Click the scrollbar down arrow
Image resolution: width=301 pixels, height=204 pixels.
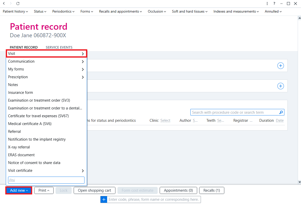click(x=299, y=182)
